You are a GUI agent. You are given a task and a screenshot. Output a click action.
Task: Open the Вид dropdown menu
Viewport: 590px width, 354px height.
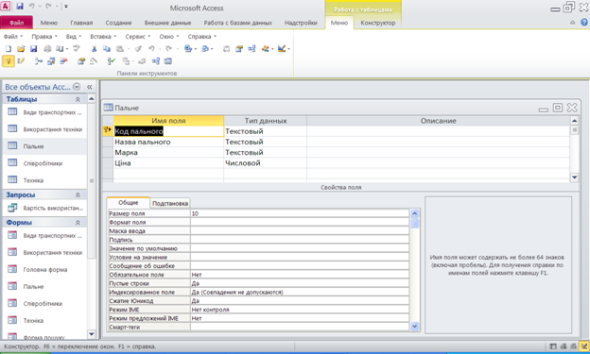click(74, 37)
